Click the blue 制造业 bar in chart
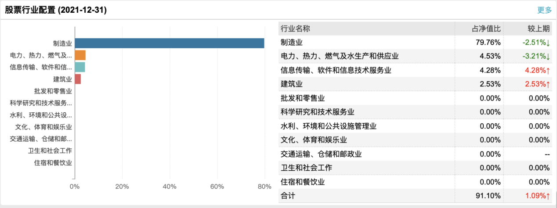This screenshot has width=557, height=208. tap(169, 43)
